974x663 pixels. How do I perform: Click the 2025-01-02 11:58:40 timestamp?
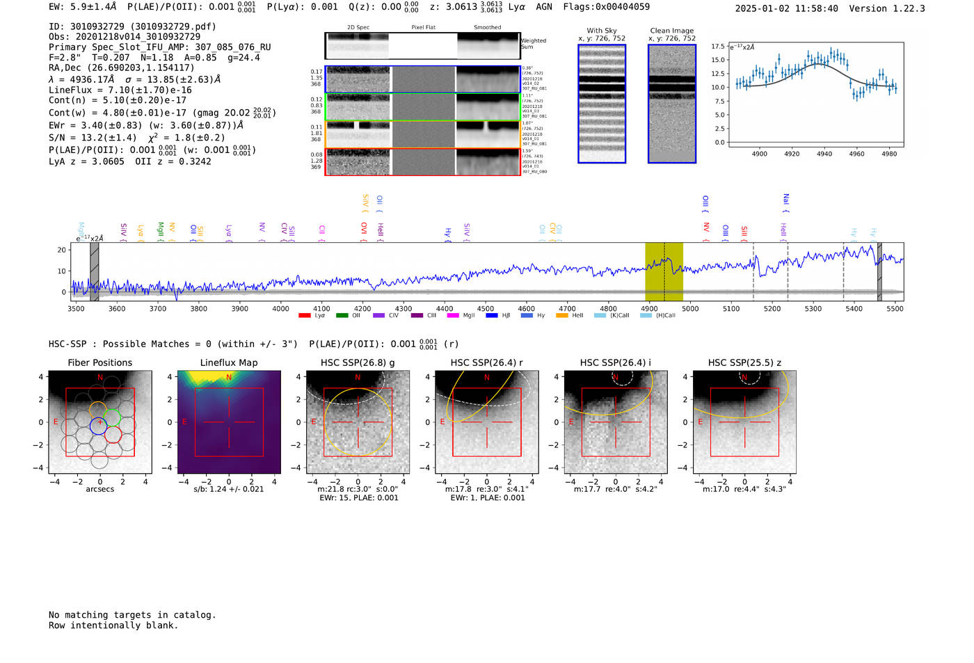(787, 8)
